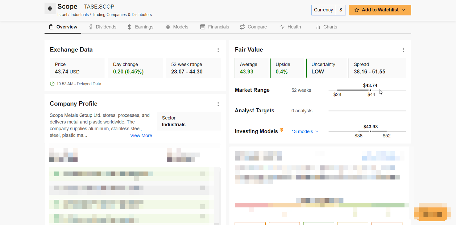
Task: Open Exchange Data three-dot menu
Action: (x=218, y=50)
